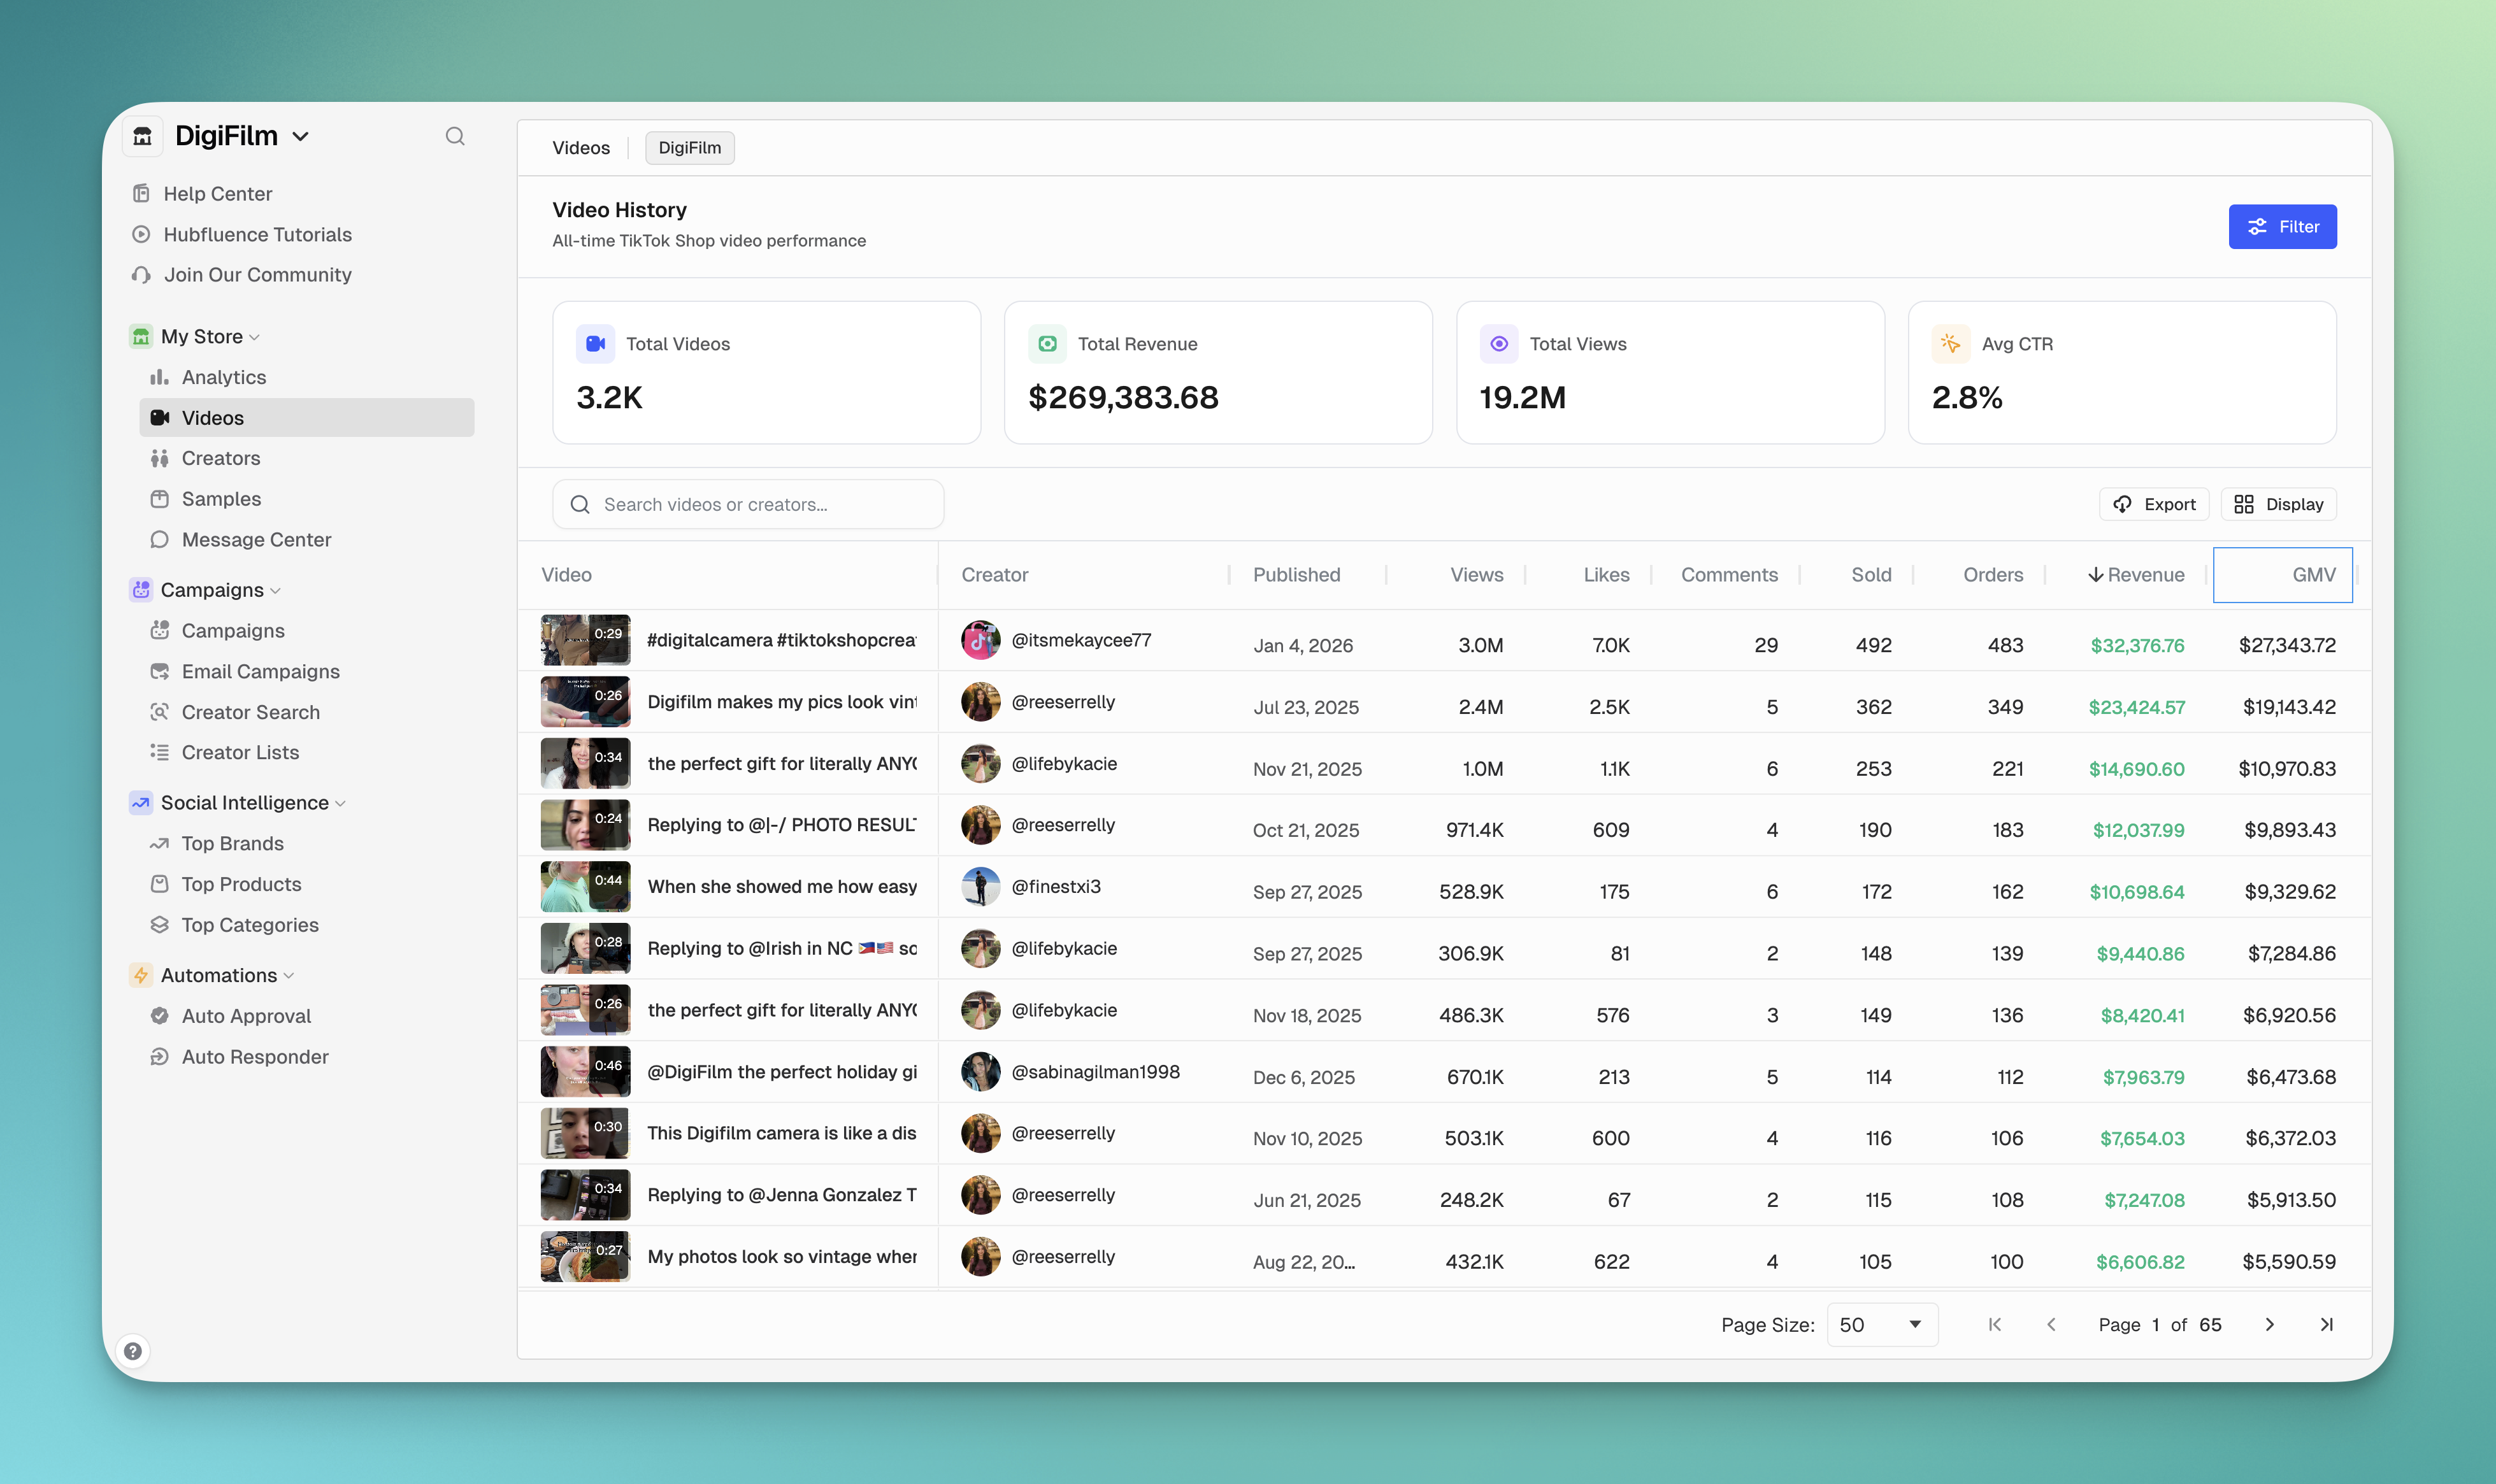This screenshot has height=1484, width=2496.
Task: Click the sidebar search magnifier
Action: click(x=455, y=136)
